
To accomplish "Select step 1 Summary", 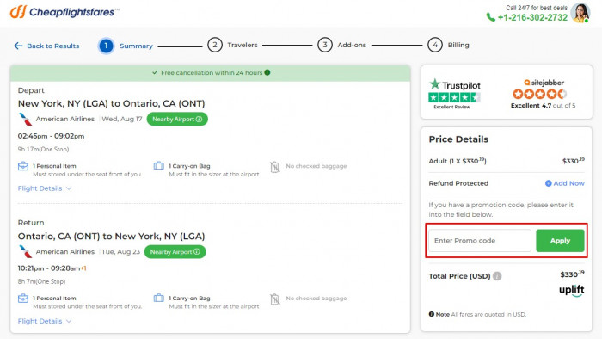I will click(x=126, y=46).
